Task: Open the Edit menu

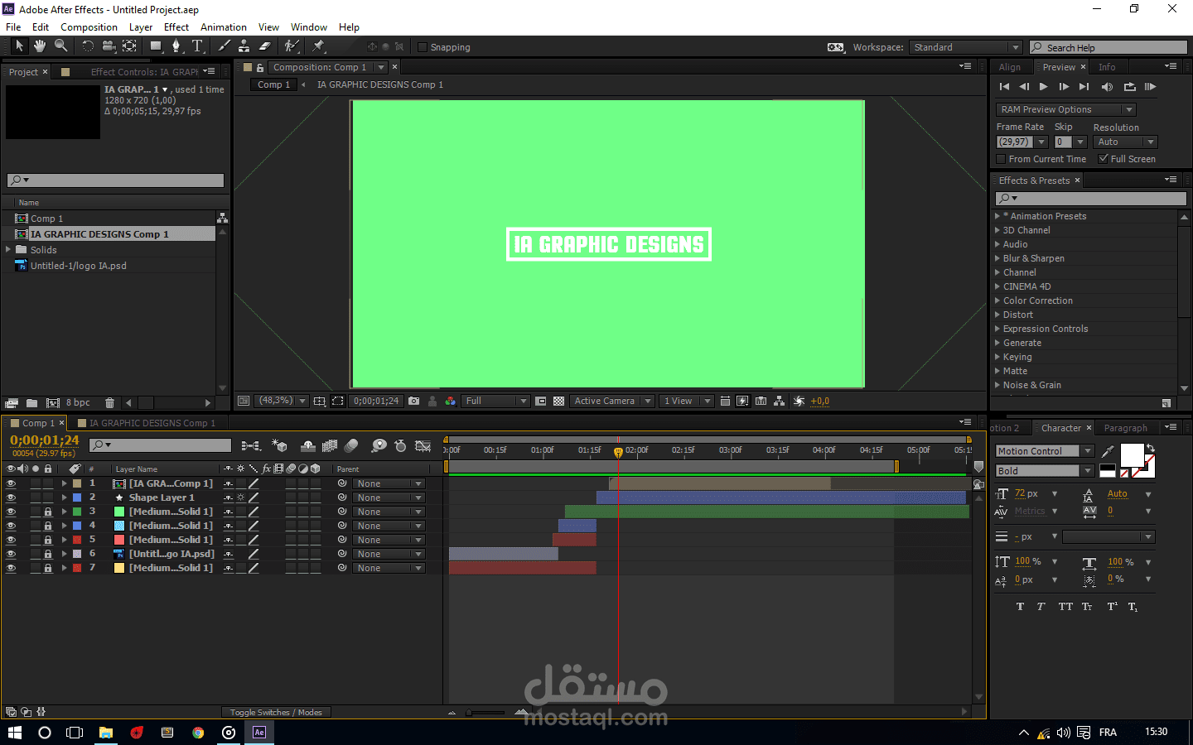Action: (41, 27)
